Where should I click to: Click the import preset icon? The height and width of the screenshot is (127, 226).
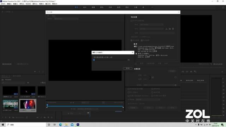click(x=170, y=29)
